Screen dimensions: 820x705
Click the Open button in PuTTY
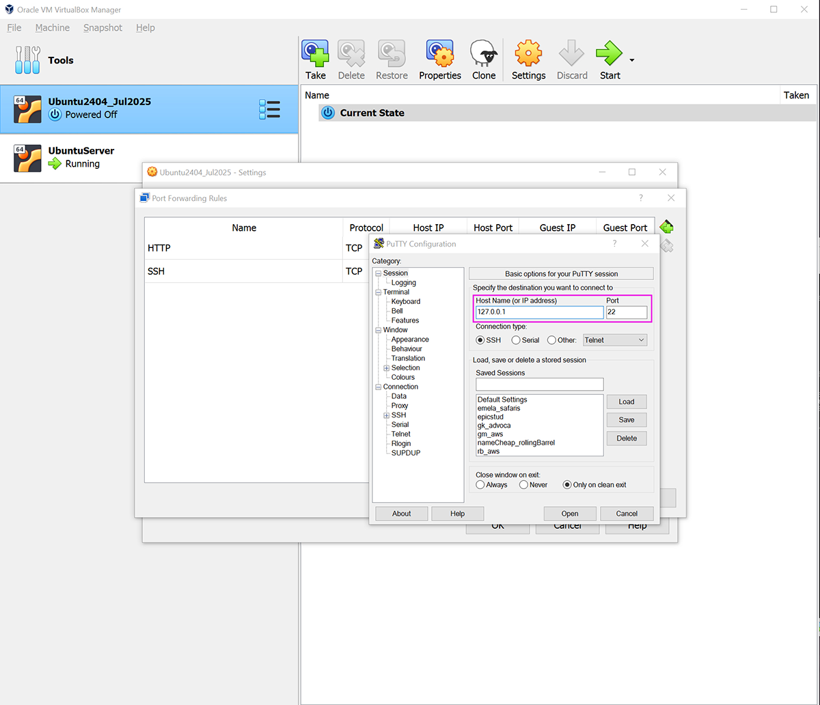click(x=570, y=514)
